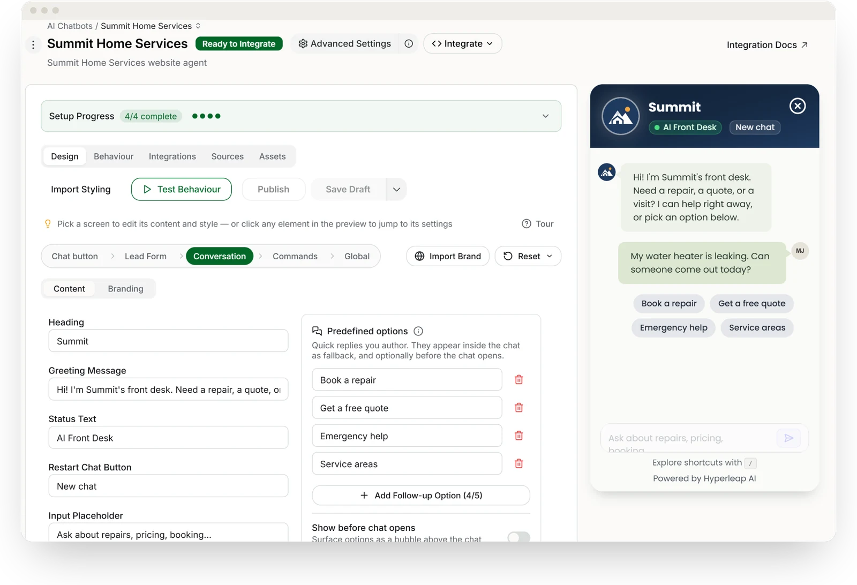
Task: Switch to the Behaviour tab
Action: click(x=114, y=156)
